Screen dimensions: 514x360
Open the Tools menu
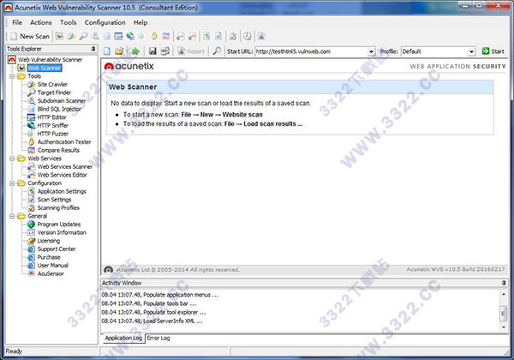[x=69, y=22]
